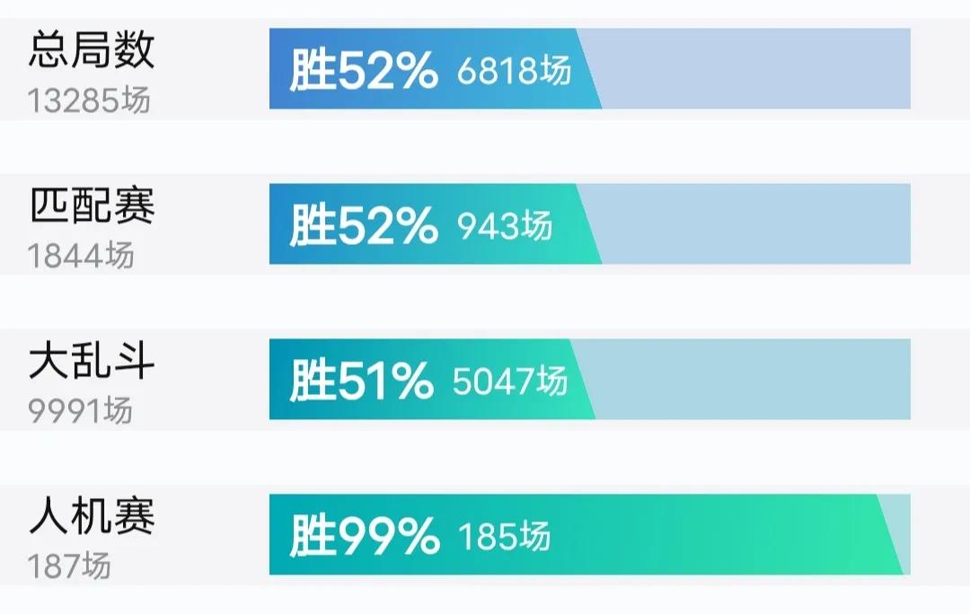
Task: Select the 匹配赛 row label
Action: click(92, 206)
